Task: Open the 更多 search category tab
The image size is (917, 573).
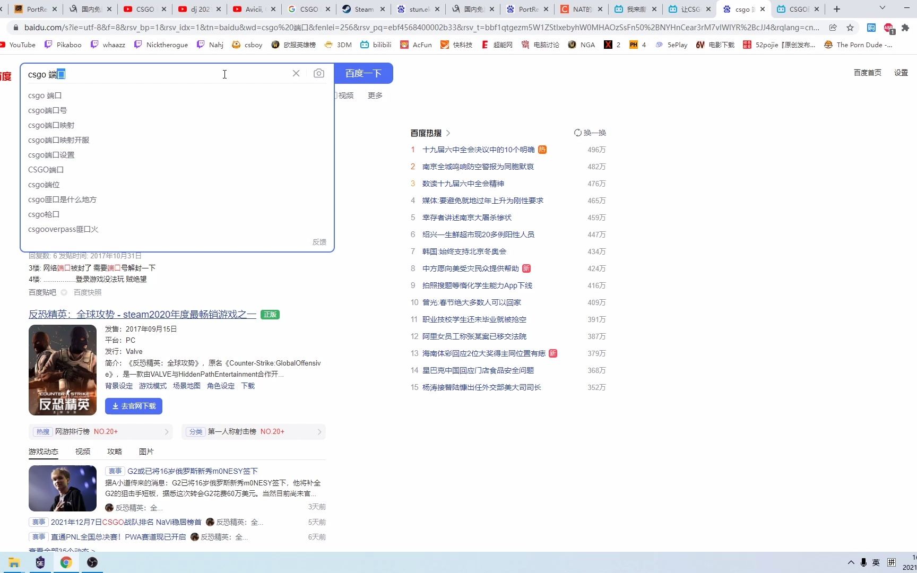Action: point(375,95)
